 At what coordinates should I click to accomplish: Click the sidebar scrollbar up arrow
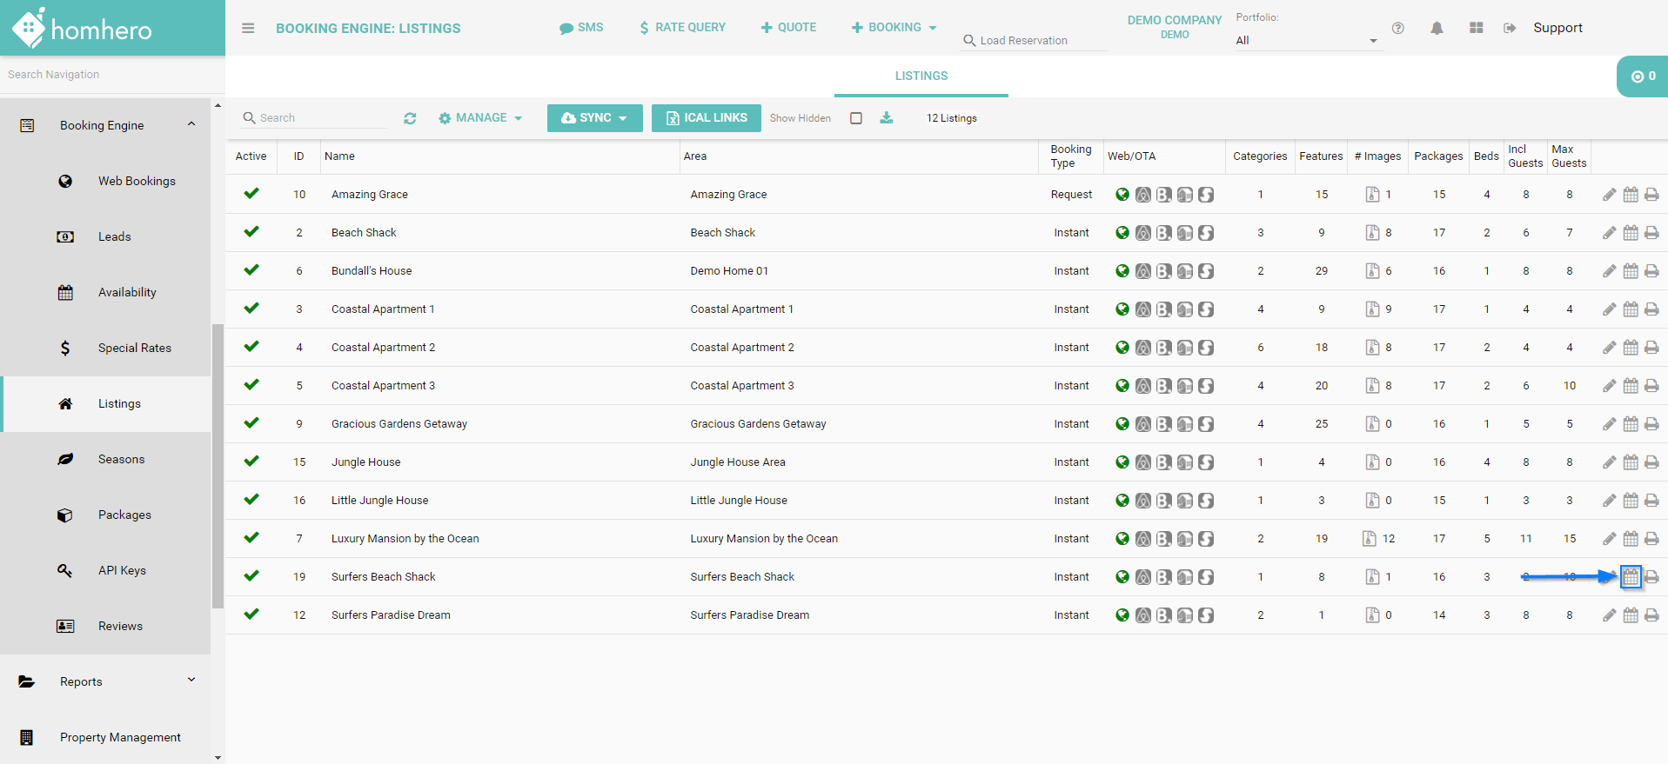tap(218, 105)
